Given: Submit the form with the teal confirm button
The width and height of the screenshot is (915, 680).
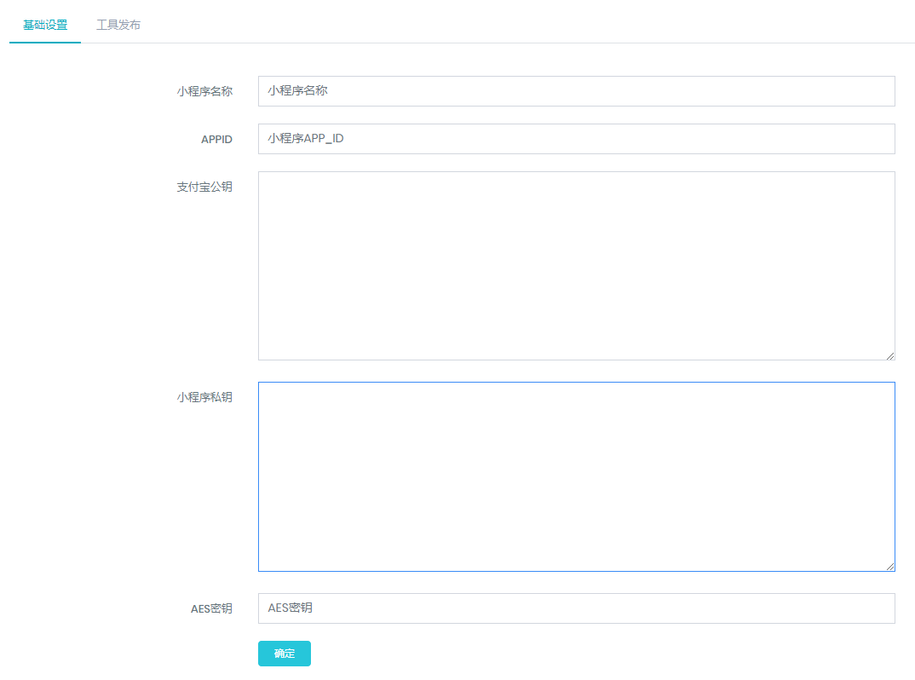Looking at the screenshot, I should [x=285, y=654].
